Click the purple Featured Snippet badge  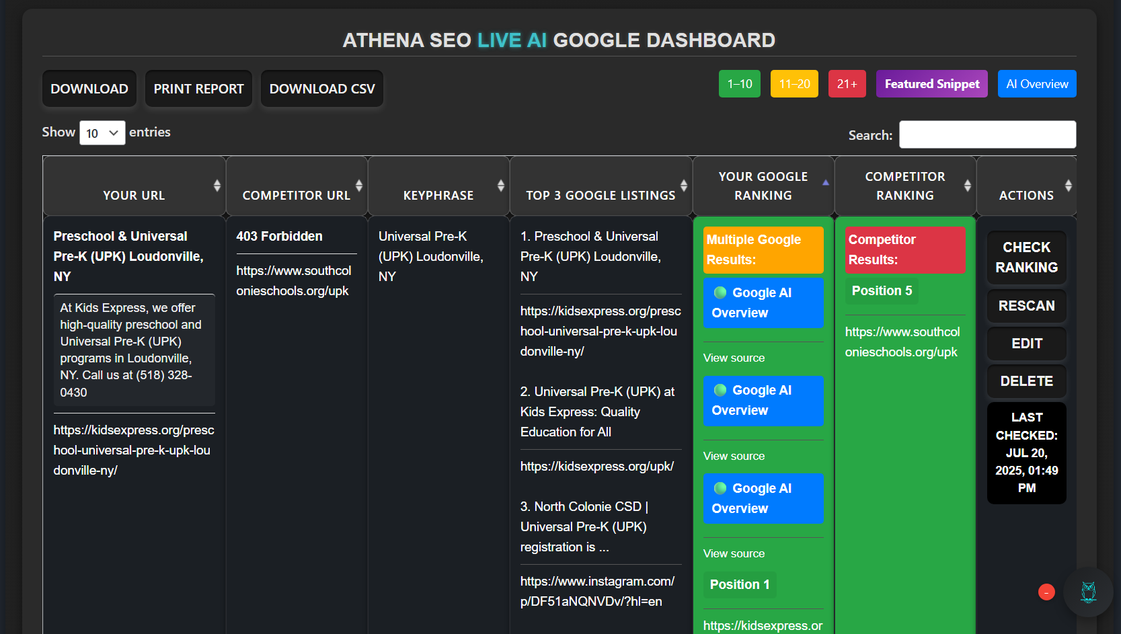(x=932, y=84)
